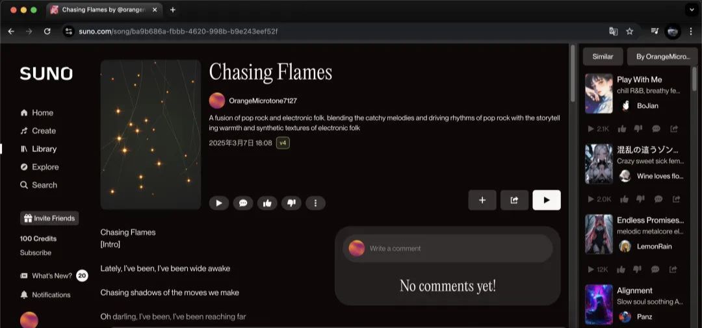Go to Explore in the sidebar
Image resolution: width=702 pixels, height=328 pixels.
[x=45, y=167]
